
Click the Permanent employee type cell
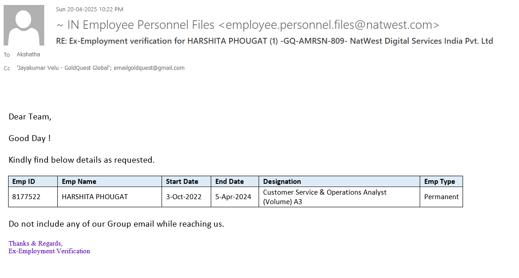pos(441,197)
